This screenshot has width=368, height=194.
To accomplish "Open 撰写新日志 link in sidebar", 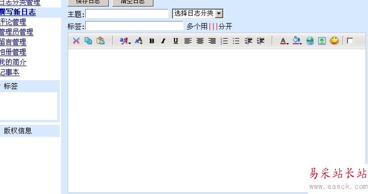I will point(18,12).
